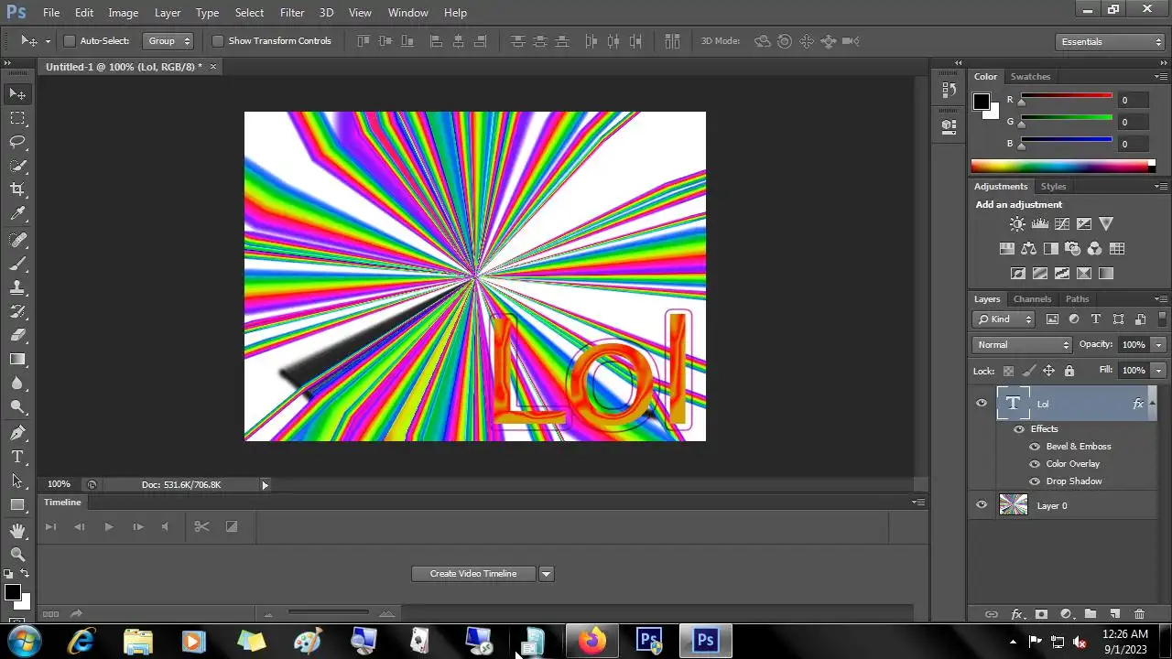This screenshot has height=659, width=1172.
Task: Open status bar info arrow menu
Action: (x=266, y=485)
